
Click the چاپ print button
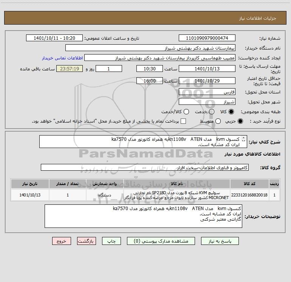[x=111, y=241]
